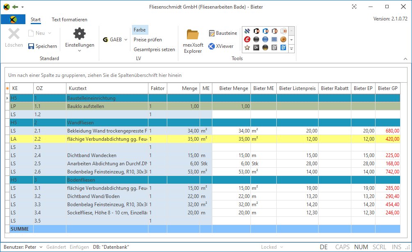Open the blue application menu button
The width and height of the screenshot is (412, 252).
[x=13, y=19]
